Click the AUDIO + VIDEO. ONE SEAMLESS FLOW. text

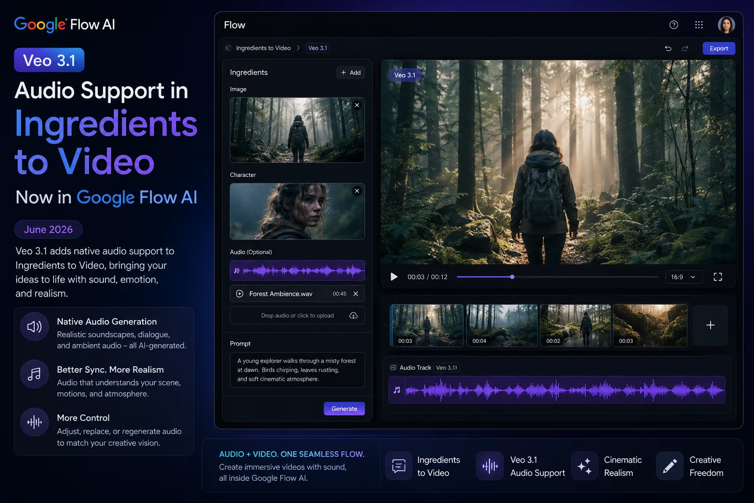tap(292, 454)
